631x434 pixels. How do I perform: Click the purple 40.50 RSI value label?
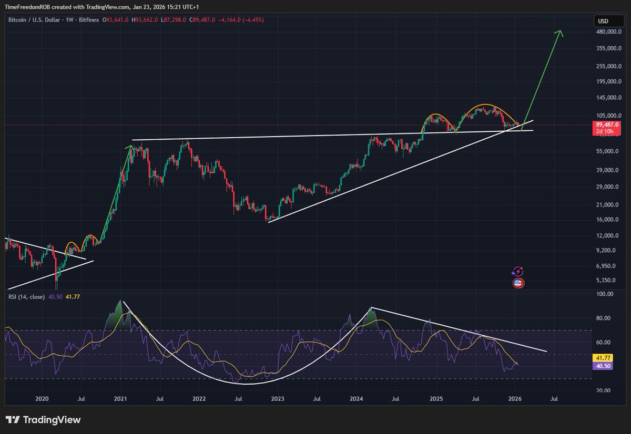(x=603, y=366)
